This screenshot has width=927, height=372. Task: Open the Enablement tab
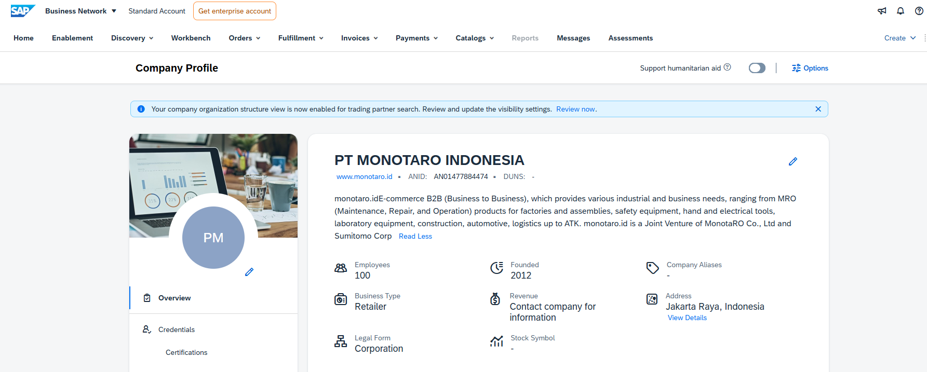[72, 38]
